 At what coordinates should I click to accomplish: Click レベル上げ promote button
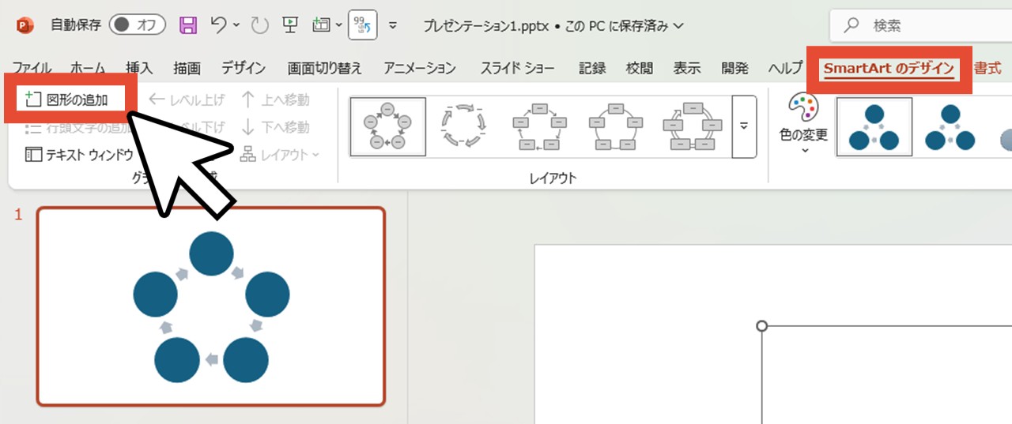tap(187, 99)
